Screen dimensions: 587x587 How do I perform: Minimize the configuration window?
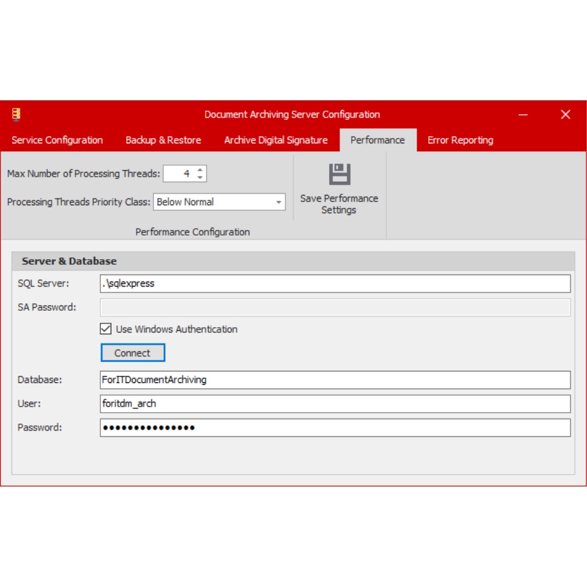coord(523,115)
